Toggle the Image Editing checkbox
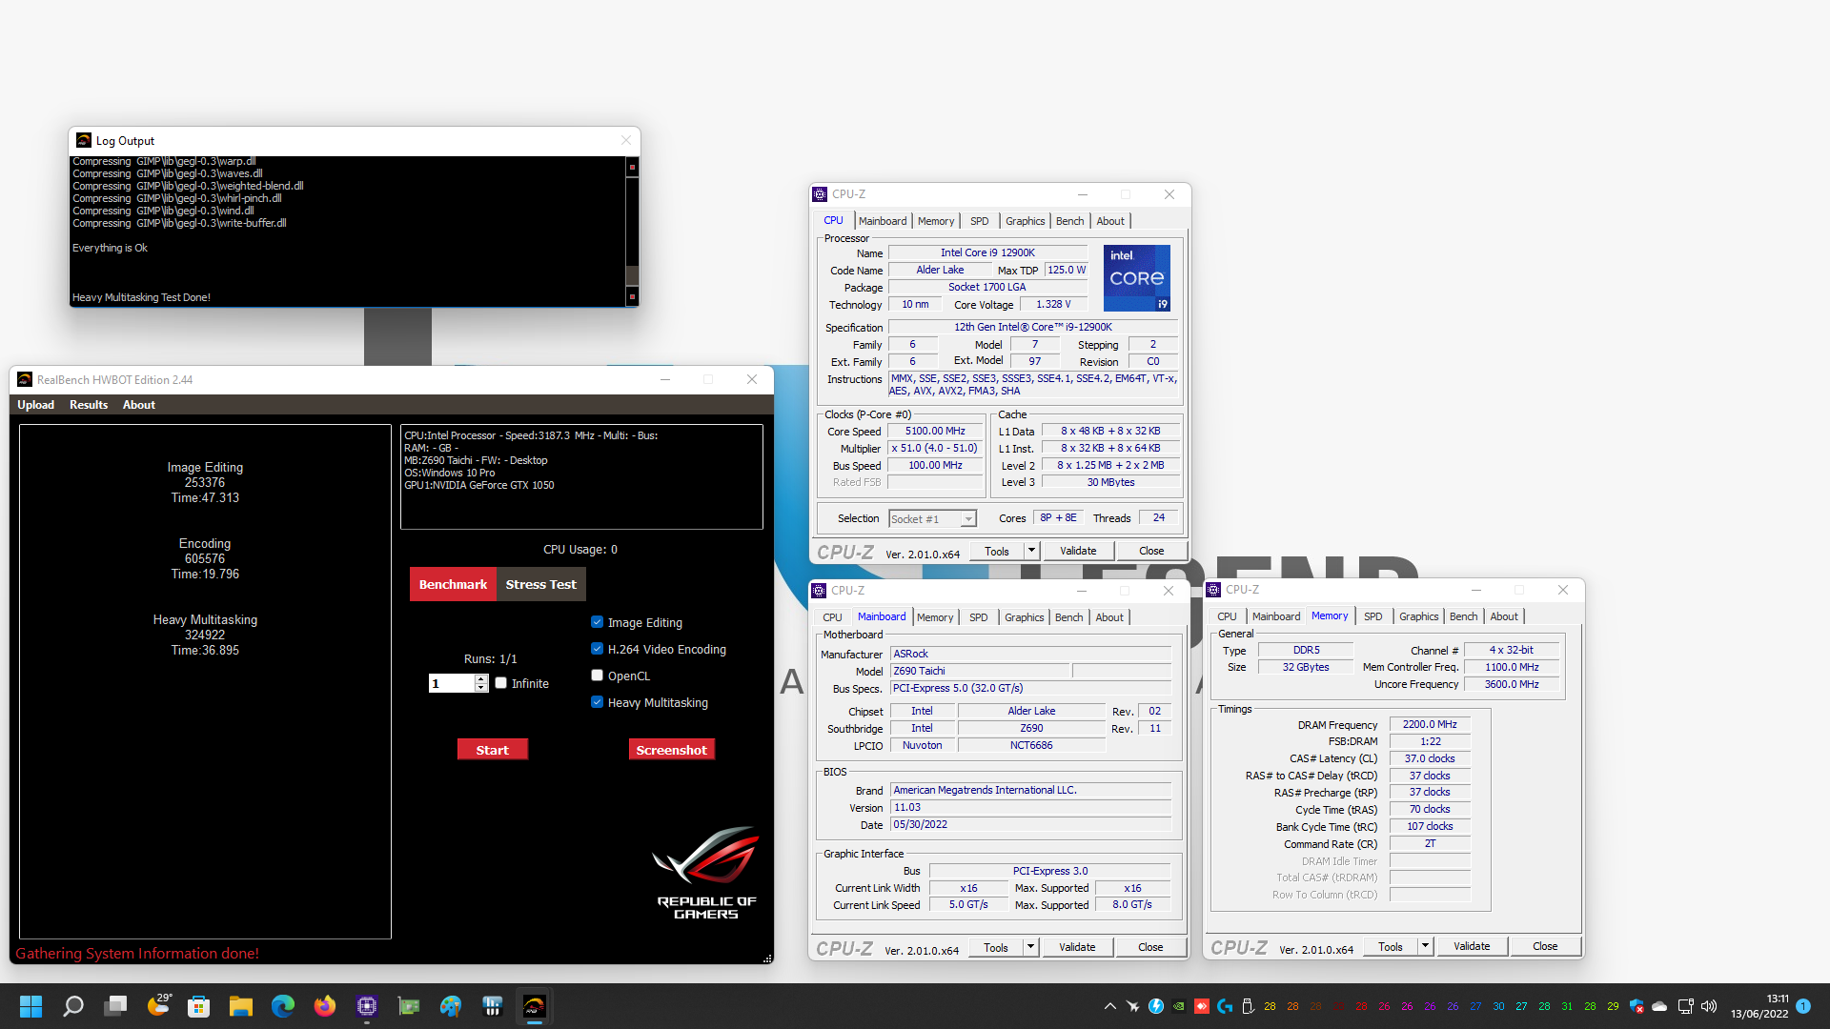This screenshot has height=1029, width=1830. (x=597, y=622)
